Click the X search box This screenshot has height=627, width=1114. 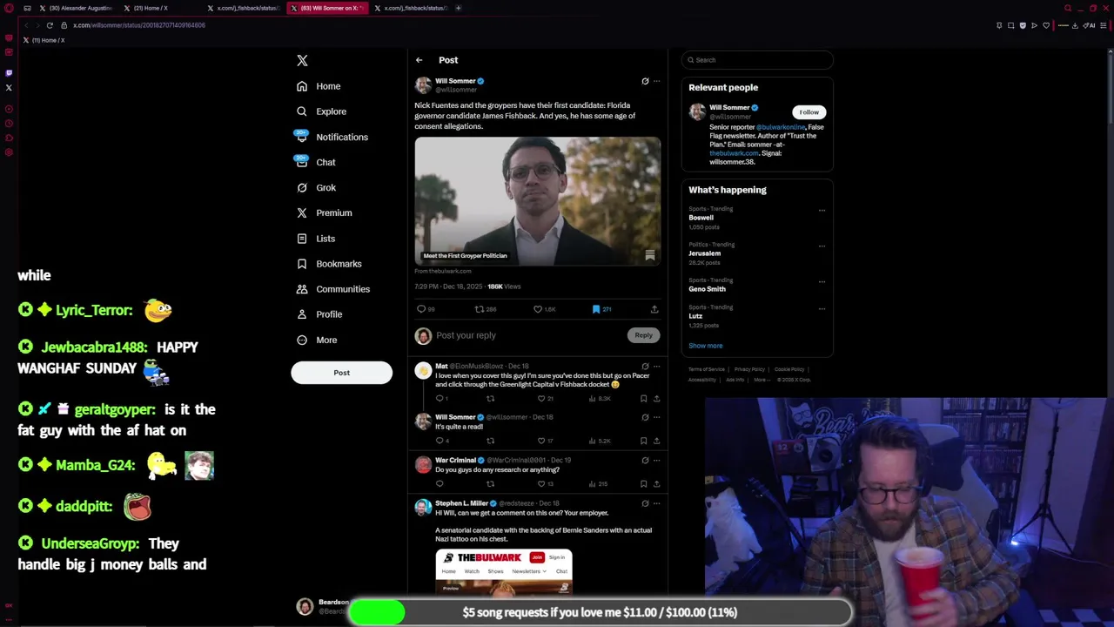click(x=758, y=60)
